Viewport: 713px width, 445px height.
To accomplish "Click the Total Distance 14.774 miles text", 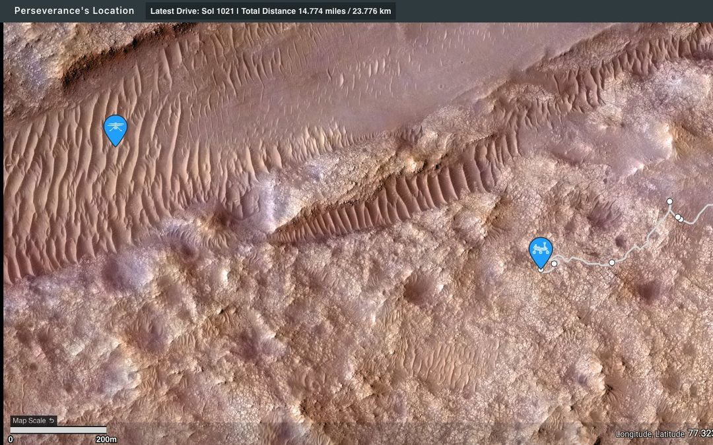I will coord(293,11).
